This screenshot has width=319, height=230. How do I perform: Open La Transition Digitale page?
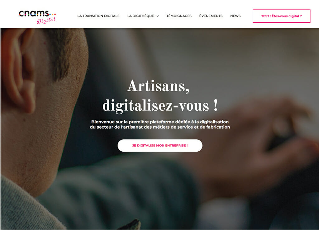point(98,16)
